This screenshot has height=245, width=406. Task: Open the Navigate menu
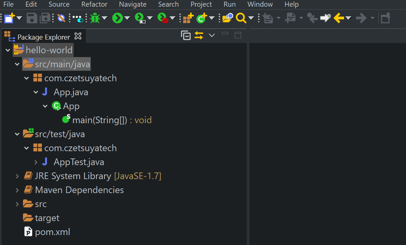pos(133,4)
